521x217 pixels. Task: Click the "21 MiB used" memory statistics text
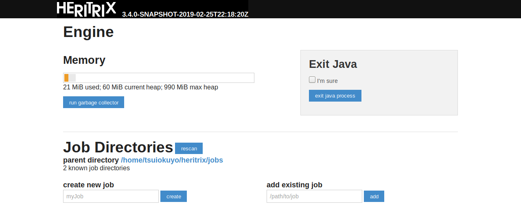point(140,87)
